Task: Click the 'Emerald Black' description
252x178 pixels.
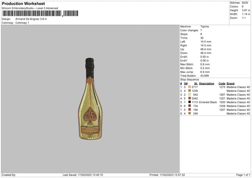Action: click(x=208, y=102)
